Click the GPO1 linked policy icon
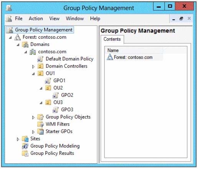Viewport: 198px width, 169px height. (x=48, y=81)
